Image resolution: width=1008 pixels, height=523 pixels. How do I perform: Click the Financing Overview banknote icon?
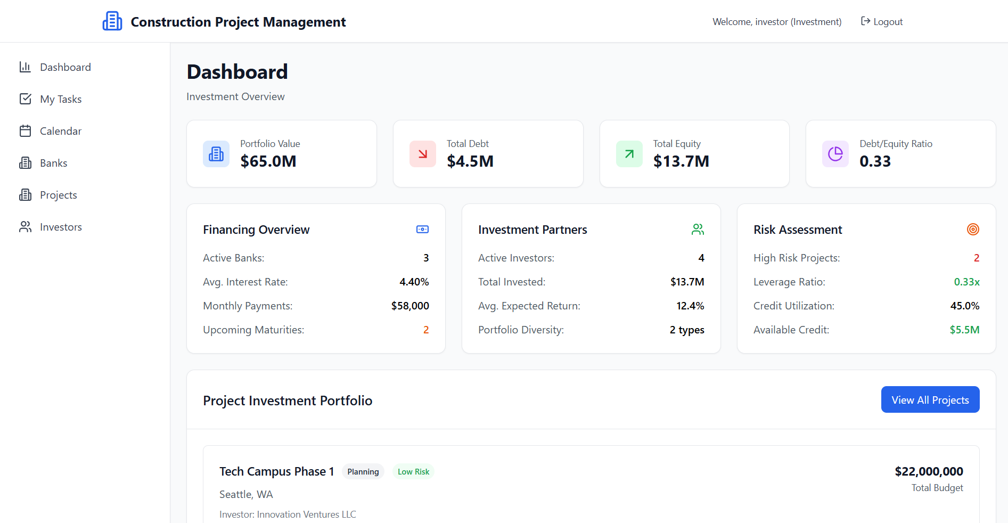pos(422,230)
